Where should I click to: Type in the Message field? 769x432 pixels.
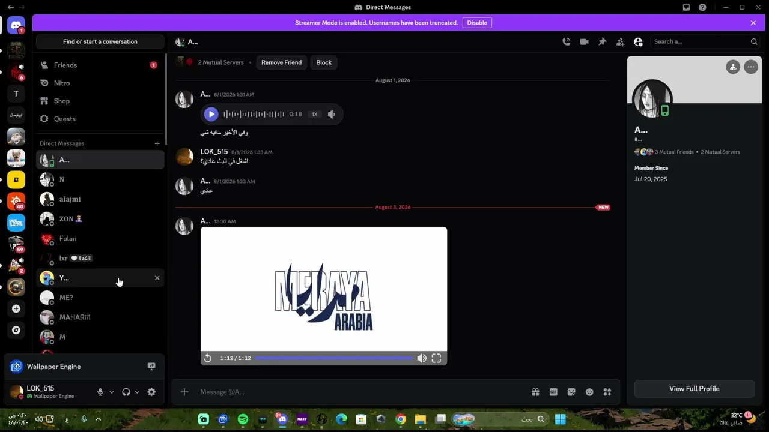tap(360, 392)
